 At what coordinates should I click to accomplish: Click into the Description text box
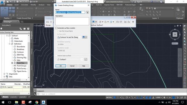(x=72, y=21)
